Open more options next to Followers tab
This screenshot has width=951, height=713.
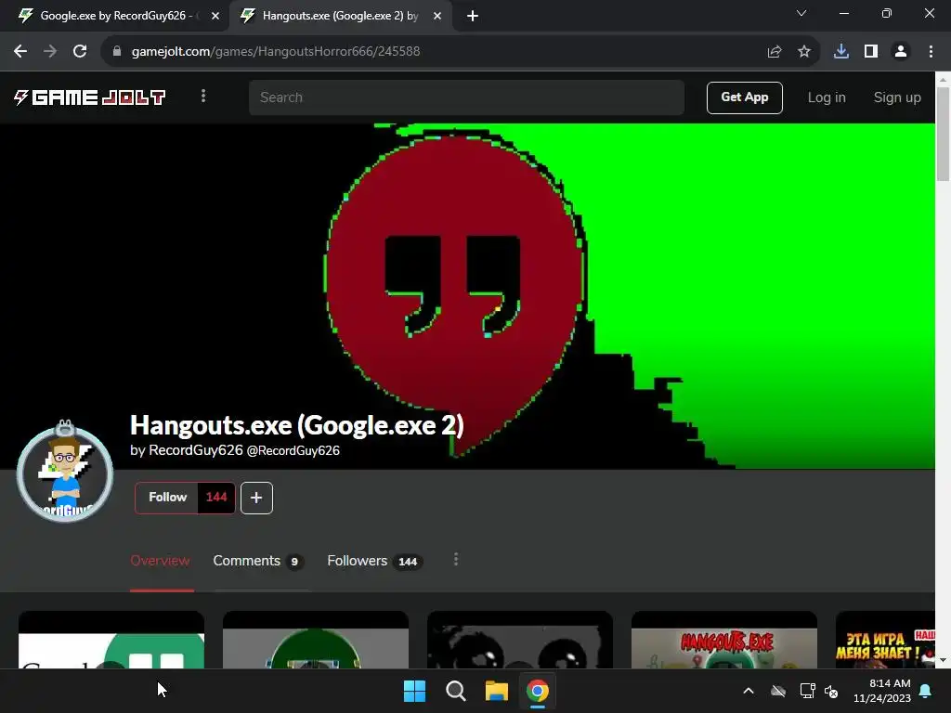(x=455, y=560)
